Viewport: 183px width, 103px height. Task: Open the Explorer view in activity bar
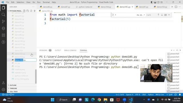click(x=3, y=8)
